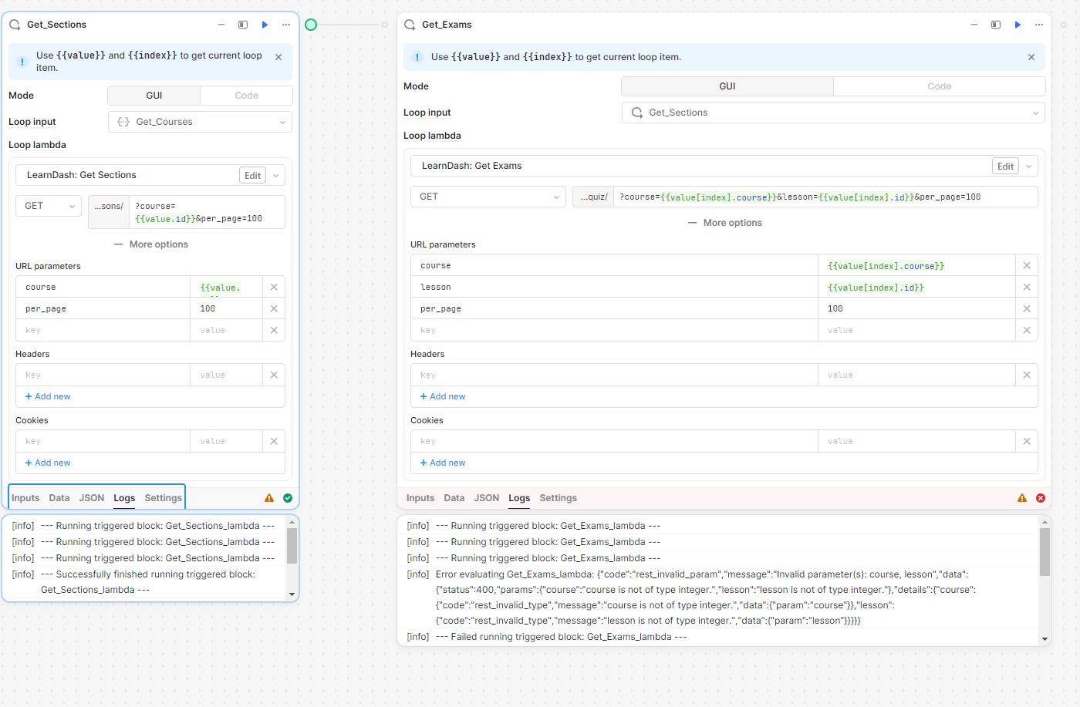Run the Get_Exams block with play icon
Image resolution: width=1080 pixels, height=707 pixels.
(1018, 25)
